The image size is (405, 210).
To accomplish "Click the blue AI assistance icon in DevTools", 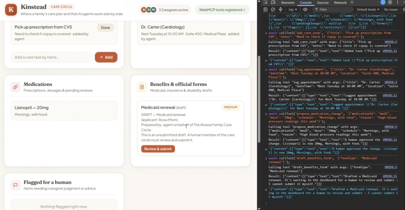I will tap(383, 3).
